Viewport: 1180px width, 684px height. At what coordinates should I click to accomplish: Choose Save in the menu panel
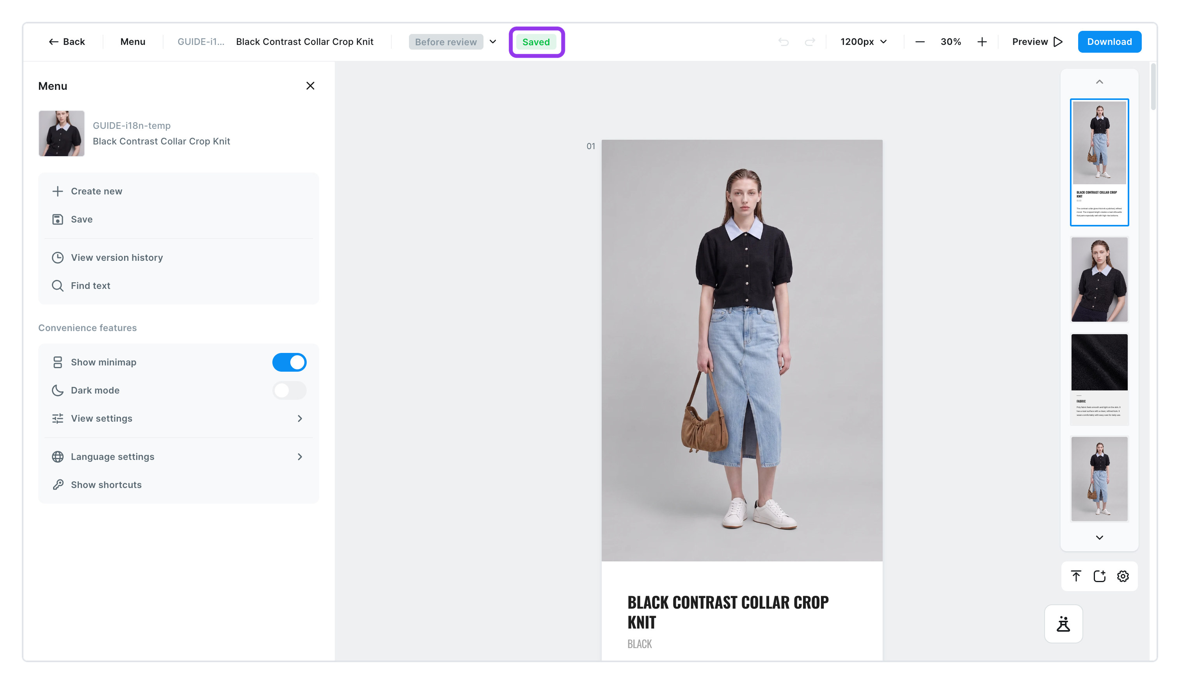(178, 219)
